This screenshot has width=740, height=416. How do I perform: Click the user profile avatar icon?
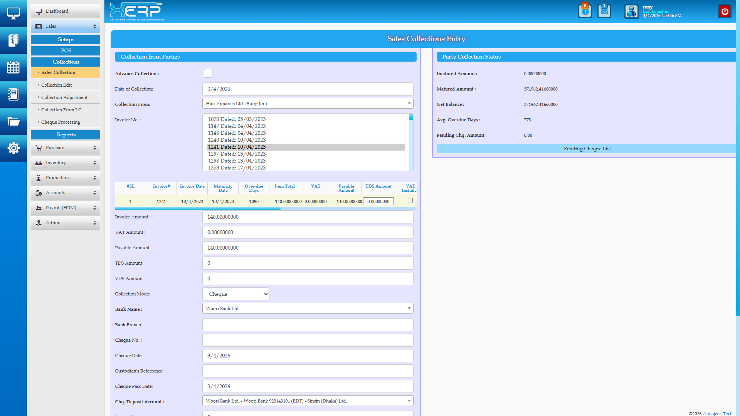click(x=631, y=12)
